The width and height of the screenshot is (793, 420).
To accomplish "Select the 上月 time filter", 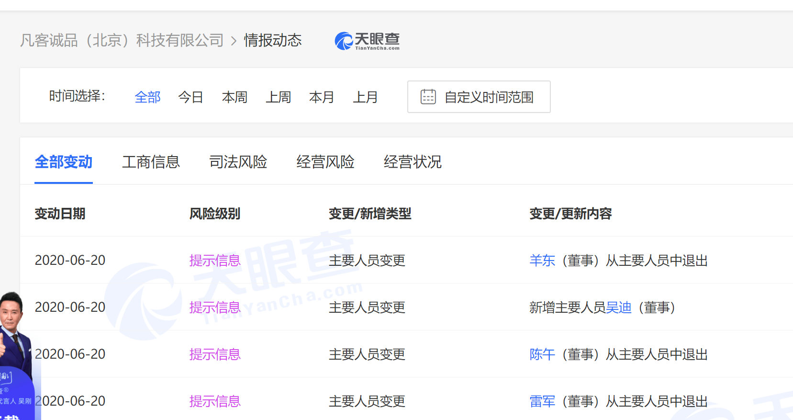I will (x=365, y=97).
